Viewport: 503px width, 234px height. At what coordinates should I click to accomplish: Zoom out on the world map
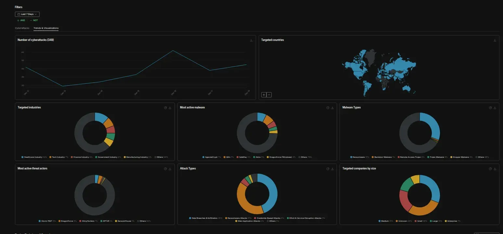269,94
